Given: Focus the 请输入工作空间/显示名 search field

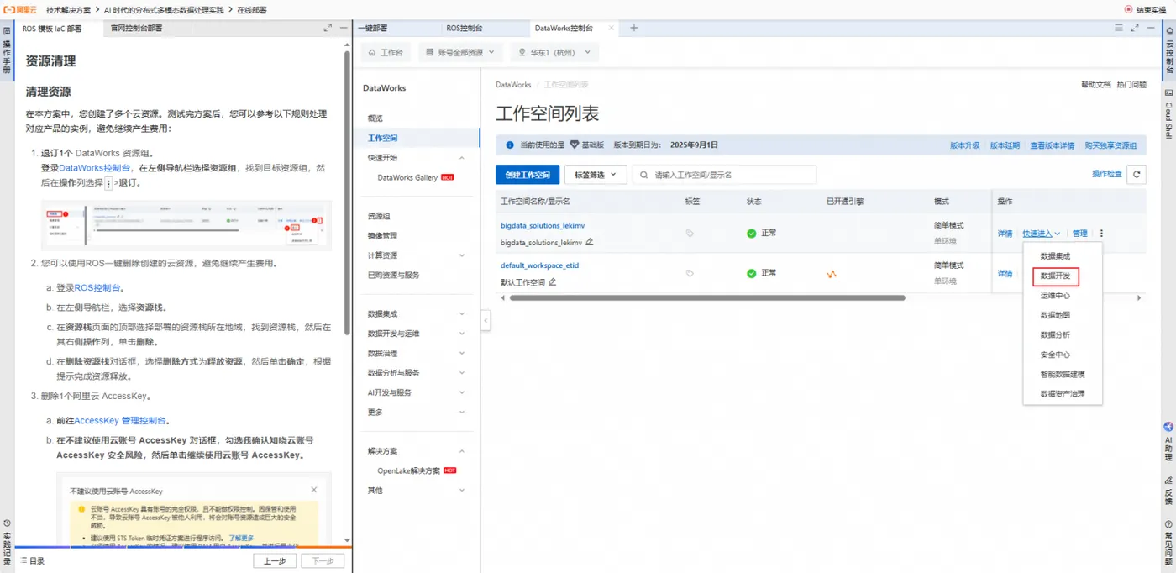Looking at the screenshot, I should point(724,175).
